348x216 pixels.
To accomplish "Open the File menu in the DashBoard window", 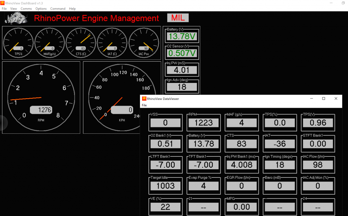I will pos(4,8).
